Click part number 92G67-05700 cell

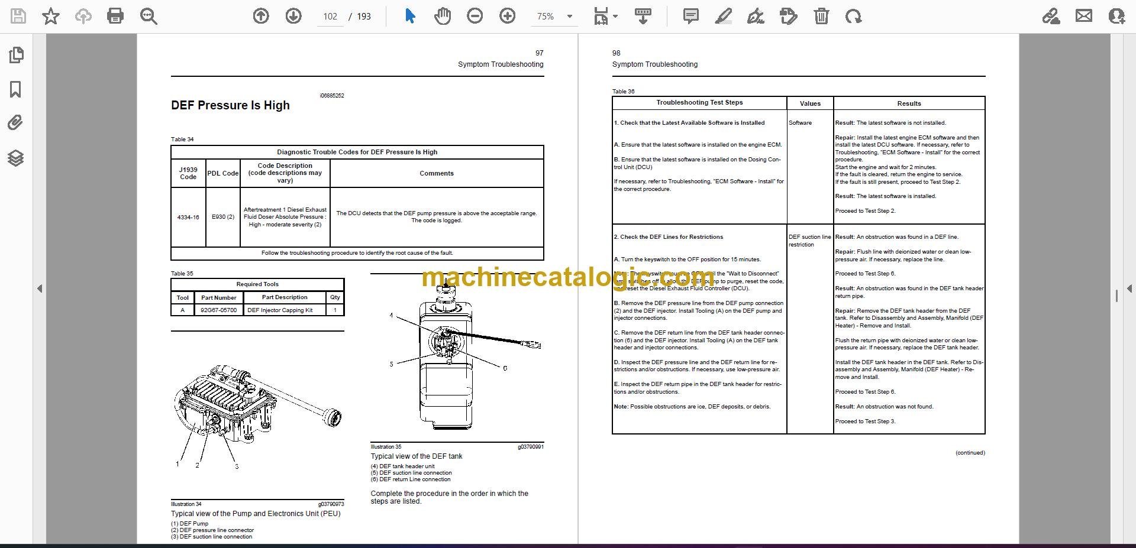pyautogui.click(x=218, y=310)
